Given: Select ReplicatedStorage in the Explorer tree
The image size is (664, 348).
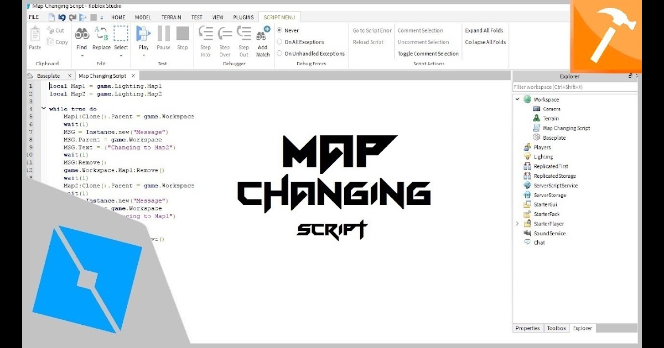Looking at the screenshot, I should coord(554,176).
